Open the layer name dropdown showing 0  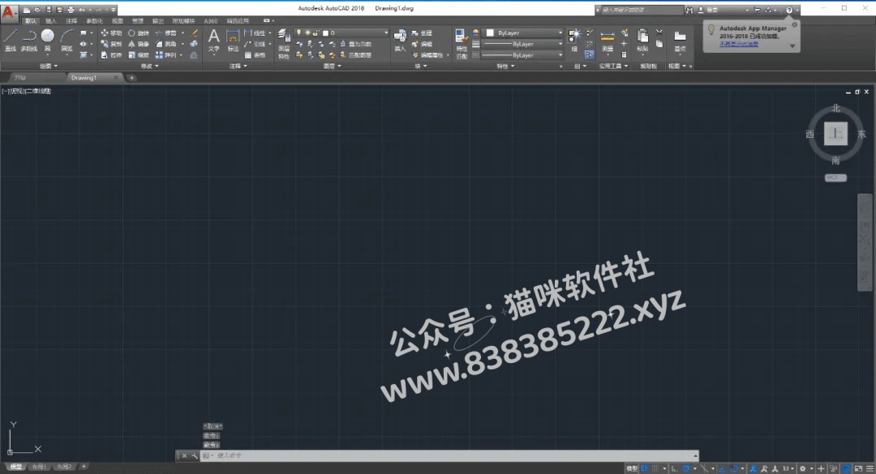340,33
